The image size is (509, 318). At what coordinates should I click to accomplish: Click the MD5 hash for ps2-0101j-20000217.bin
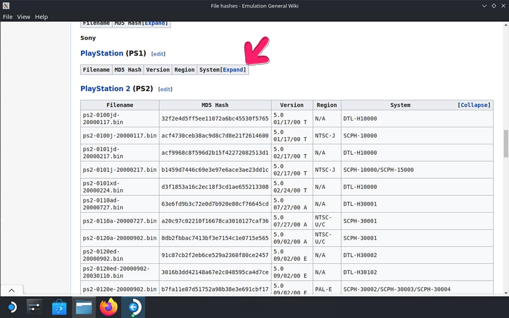tap(215, 170)
